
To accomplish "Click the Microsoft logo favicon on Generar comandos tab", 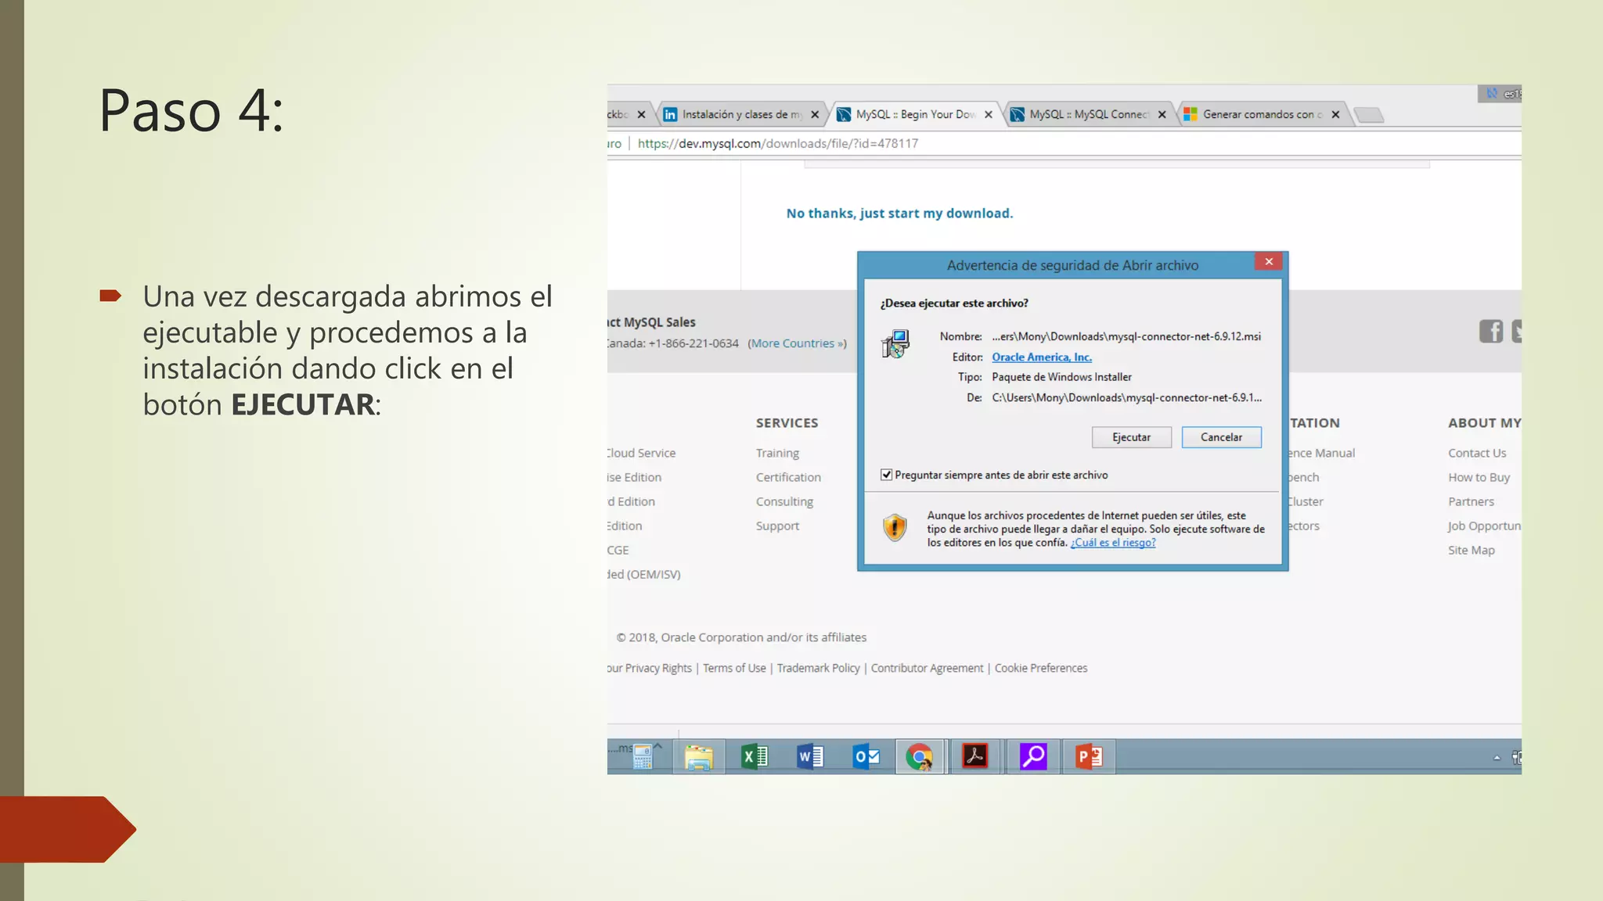I will coord(1191,114).
